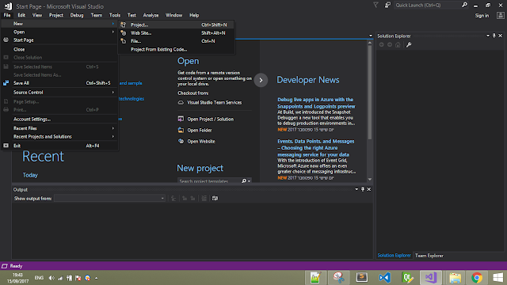Click the round arrow to collapse Developer News

(261, 80)
